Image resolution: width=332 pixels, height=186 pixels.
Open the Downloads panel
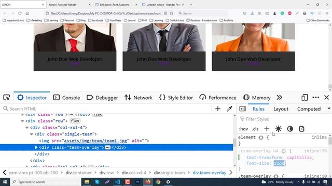(x=252, y=13)
